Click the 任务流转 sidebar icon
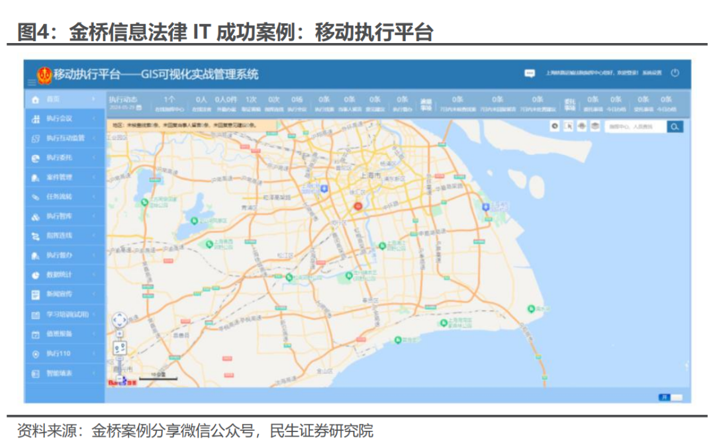715x448 pixels. click(x=36, y=197)
